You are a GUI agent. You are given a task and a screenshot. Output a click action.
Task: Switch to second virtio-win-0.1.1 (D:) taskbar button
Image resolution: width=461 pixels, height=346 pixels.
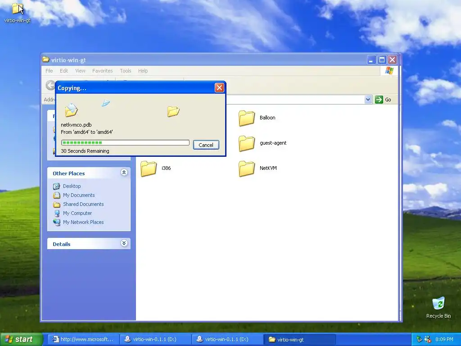click(x=227, y=340)
